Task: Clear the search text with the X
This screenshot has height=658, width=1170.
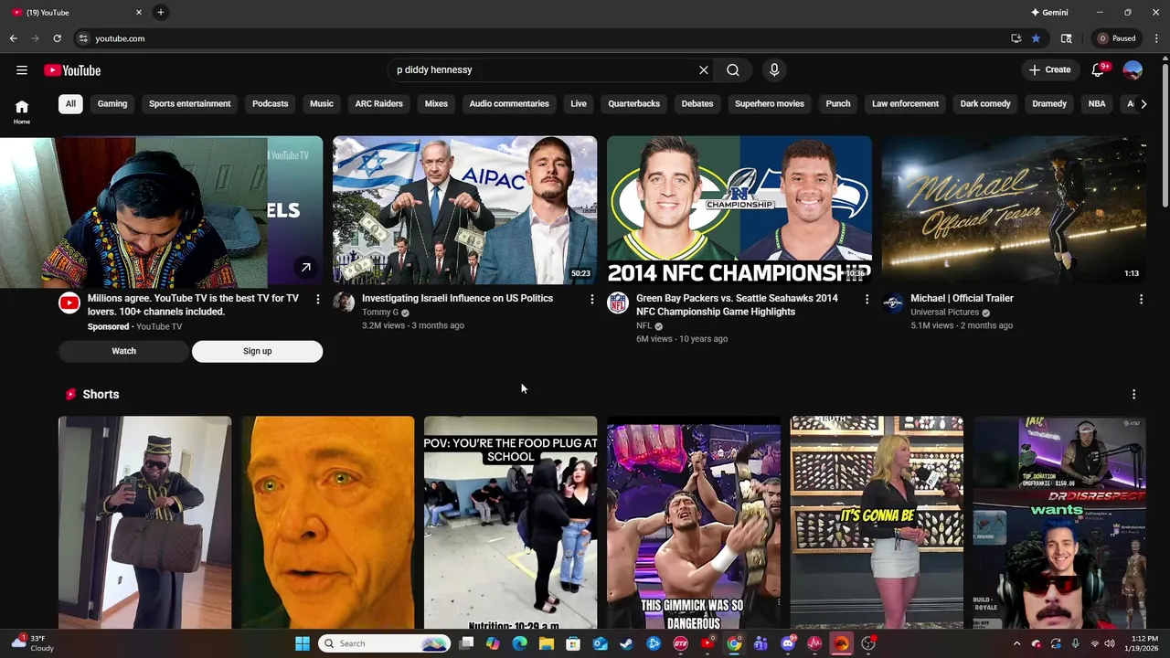Action: click(x=704, y=70)
